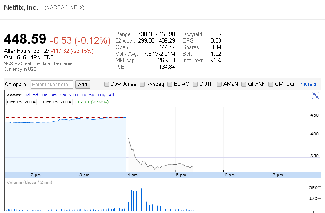Select the 52 week range value
Image resolution: width=325 pixels, height=213 pixels.
point(156,41)
